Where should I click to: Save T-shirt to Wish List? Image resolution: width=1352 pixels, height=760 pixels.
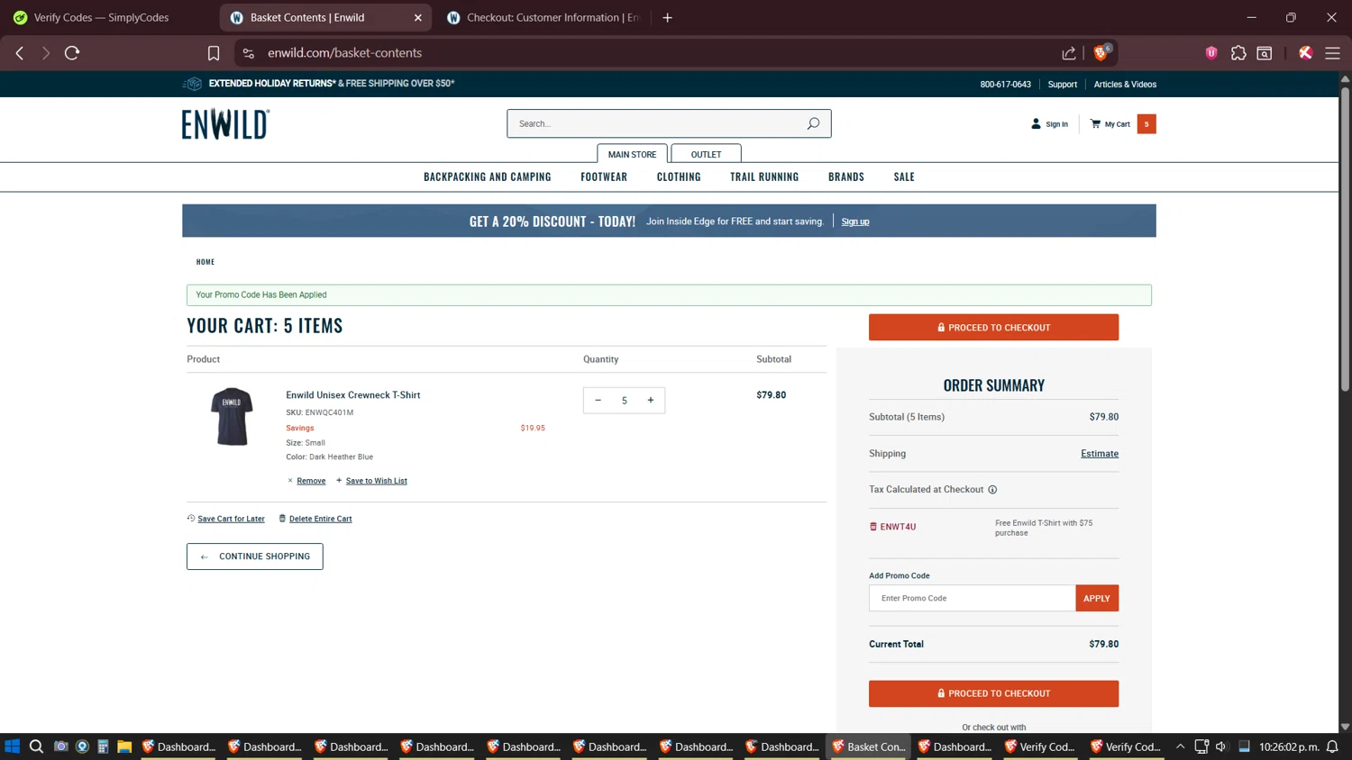coord(376,481)
